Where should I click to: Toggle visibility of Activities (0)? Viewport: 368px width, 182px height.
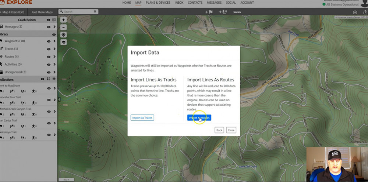click(49, 64)
